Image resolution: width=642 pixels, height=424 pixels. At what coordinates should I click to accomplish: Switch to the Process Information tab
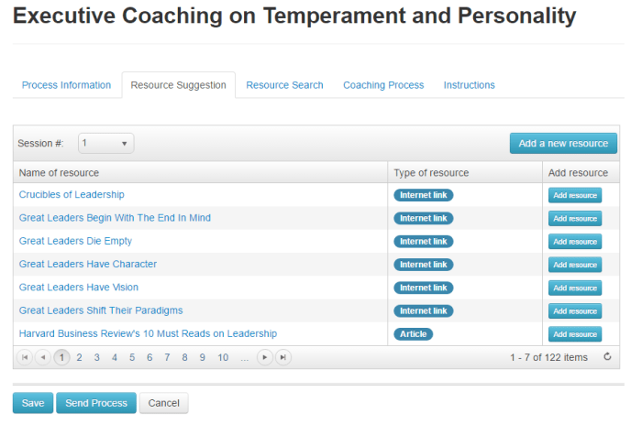[66, 85]
